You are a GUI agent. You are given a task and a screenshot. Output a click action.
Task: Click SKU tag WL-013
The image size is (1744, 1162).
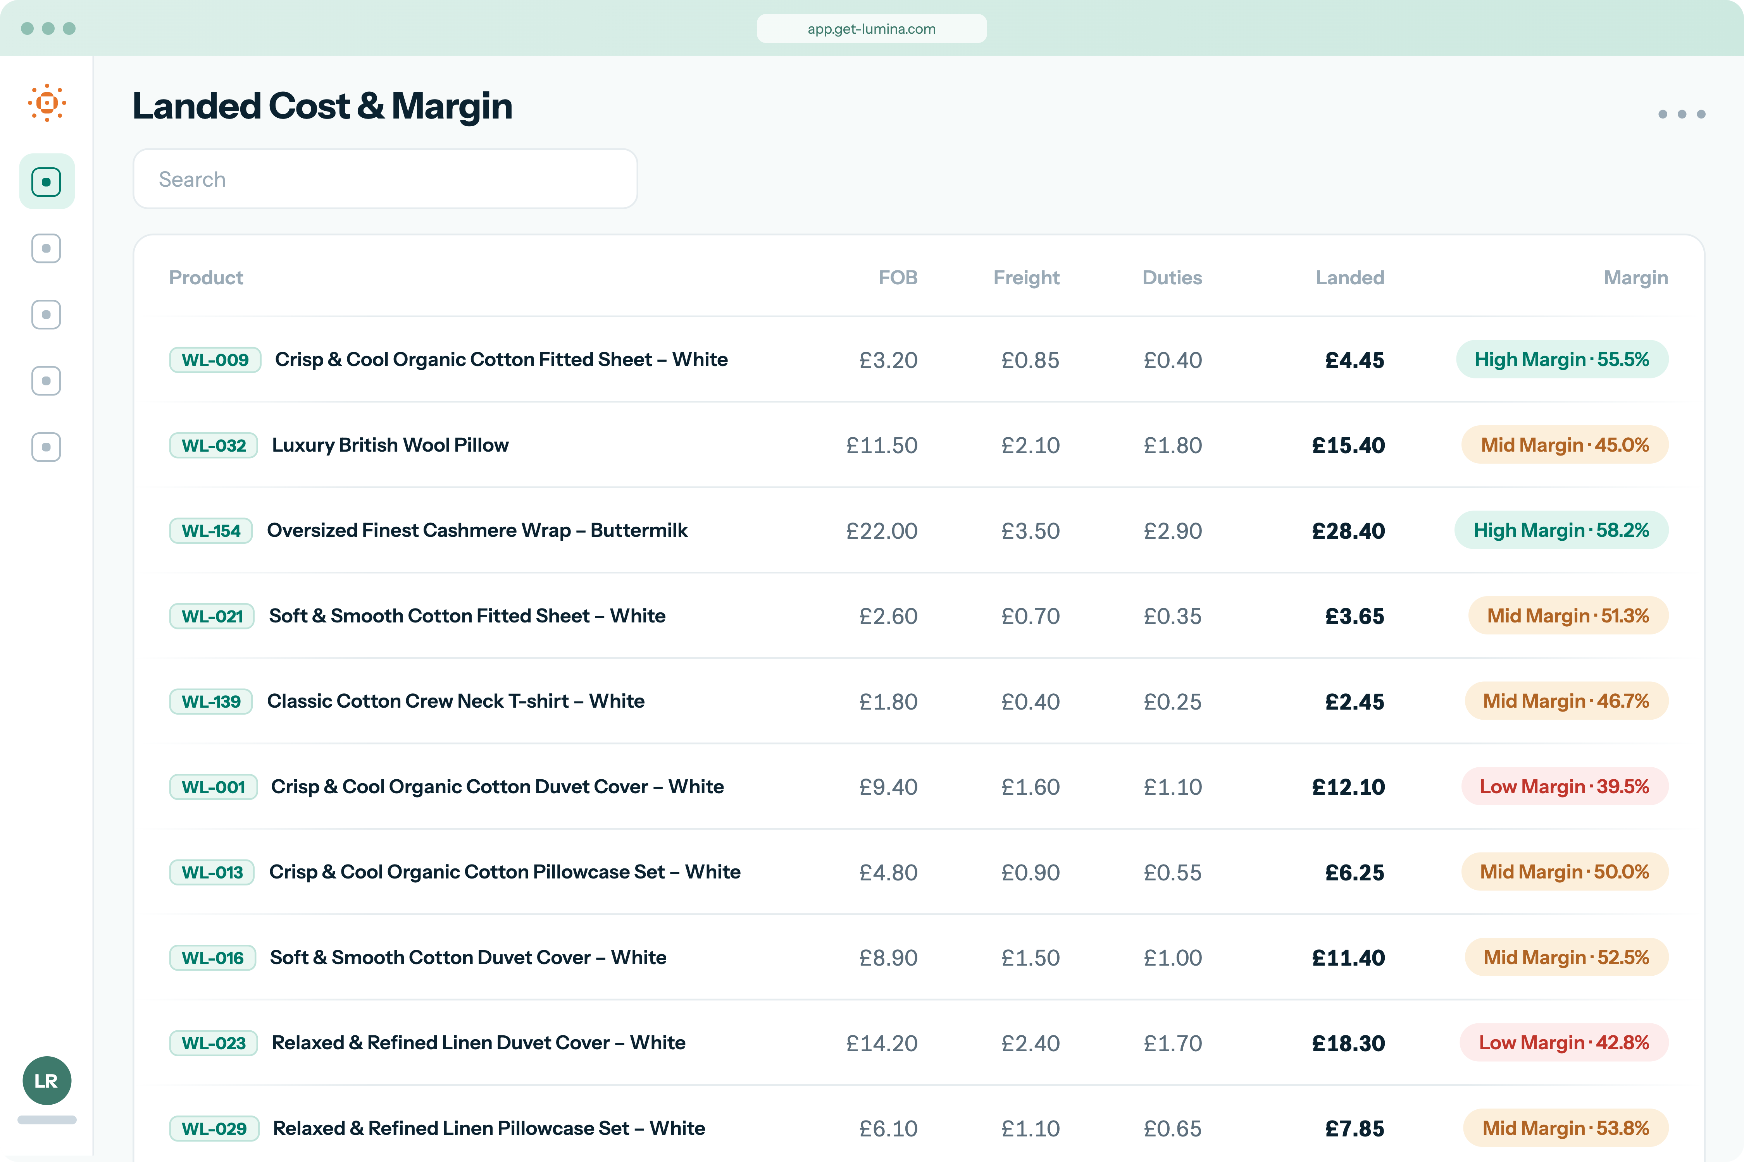(212, 872)
